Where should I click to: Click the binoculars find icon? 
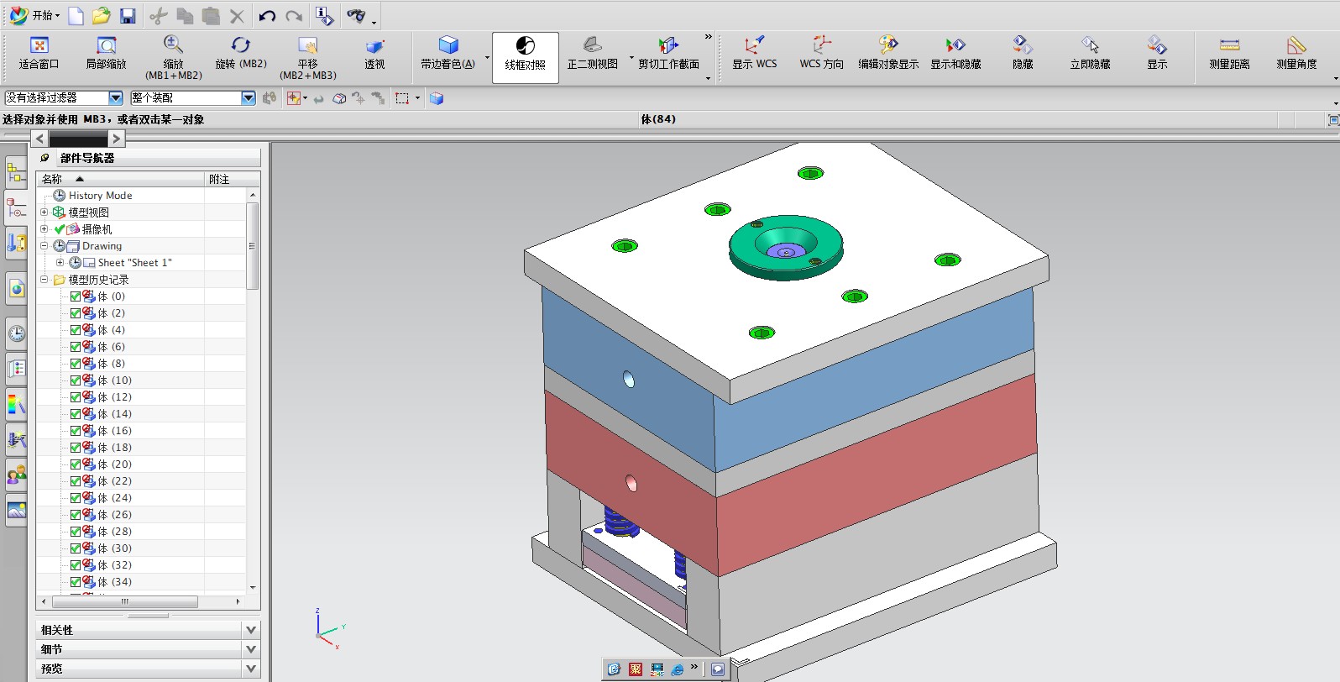pyautogui.click(x=357, y=15)
